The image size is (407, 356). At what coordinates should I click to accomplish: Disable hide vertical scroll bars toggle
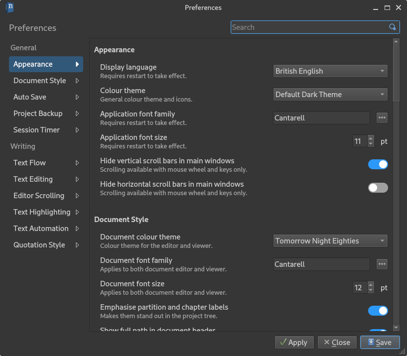click(378, 164)
